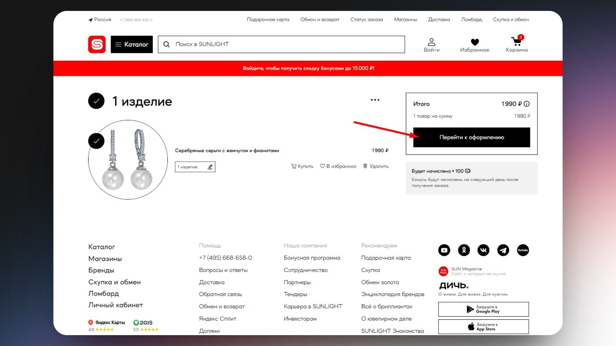This screenshot has width=616, height=346.
Task: Open the YouTube social icon
Action: (x=444, y=250)
